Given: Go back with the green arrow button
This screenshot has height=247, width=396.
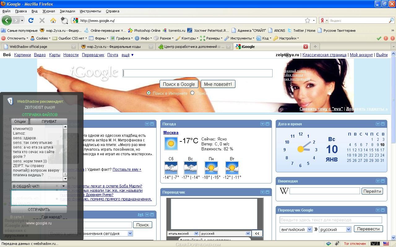Looking at the screenshot, I should pyautogui.click(x=6, y=20).
